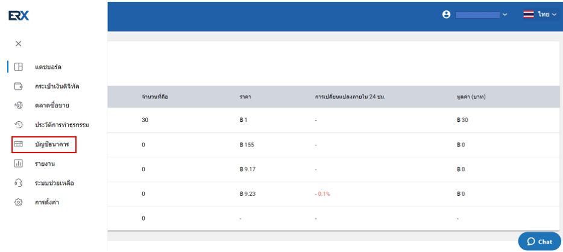Click the ราคา column header
Screen dimensions: 563x252
pos(245,97)
